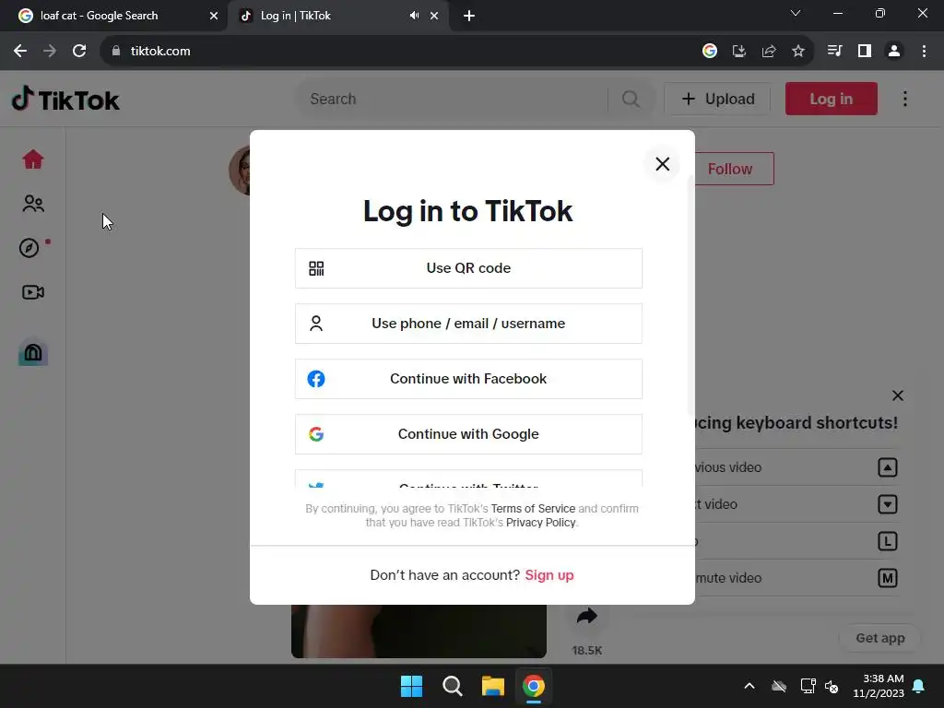Click the Chrome taskbar icon

(534, 686)
